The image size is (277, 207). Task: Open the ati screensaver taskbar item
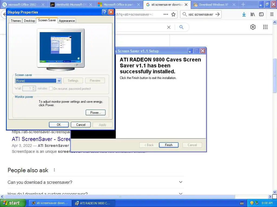(50, 203)
